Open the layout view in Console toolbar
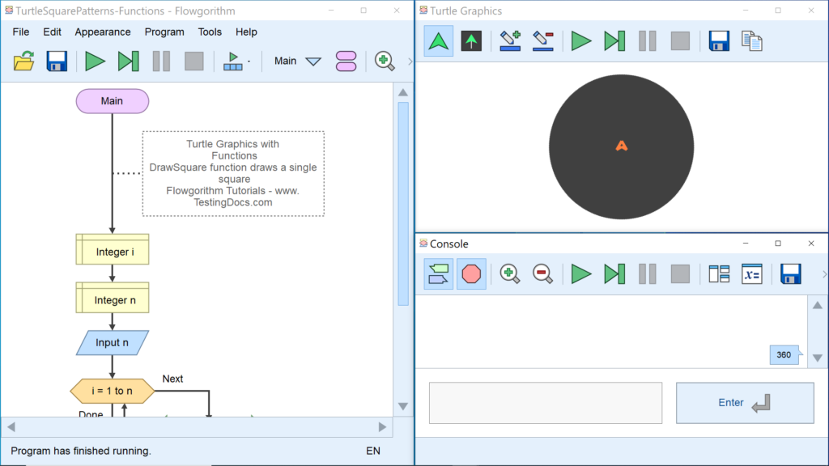Image resolution: width=829 pixels, height=466 pixels. pos(719,273)
